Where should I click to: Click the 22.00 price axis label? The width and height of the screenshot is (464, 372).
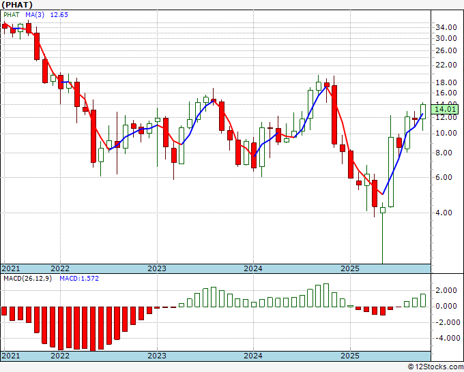pyautogui.click(x=446, y=65)
